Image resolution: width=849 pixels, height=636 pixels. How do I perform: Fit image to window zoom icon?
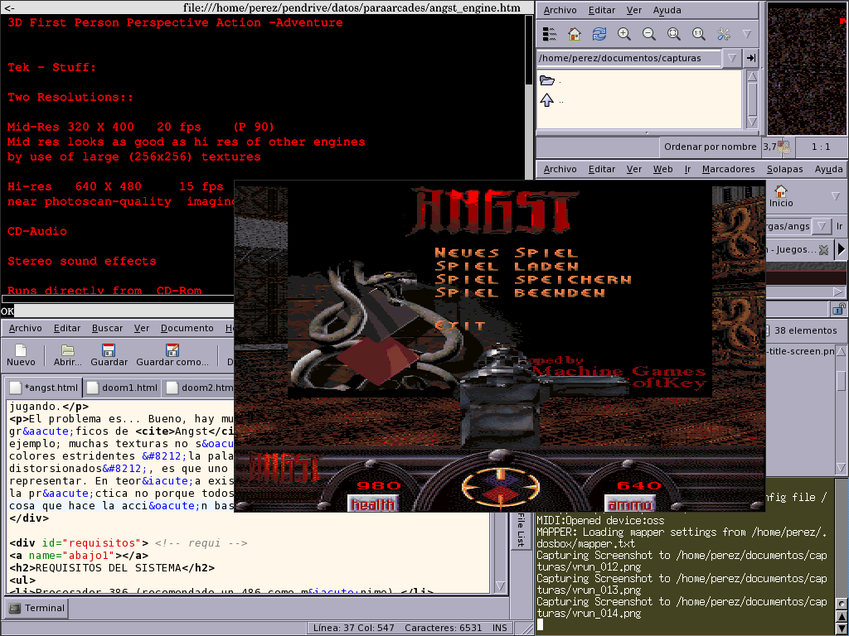pos(673,34)
